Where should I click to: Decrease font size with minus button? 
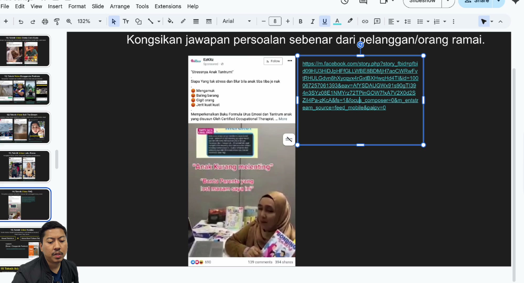pyautogui.click(x=264, y=21)
